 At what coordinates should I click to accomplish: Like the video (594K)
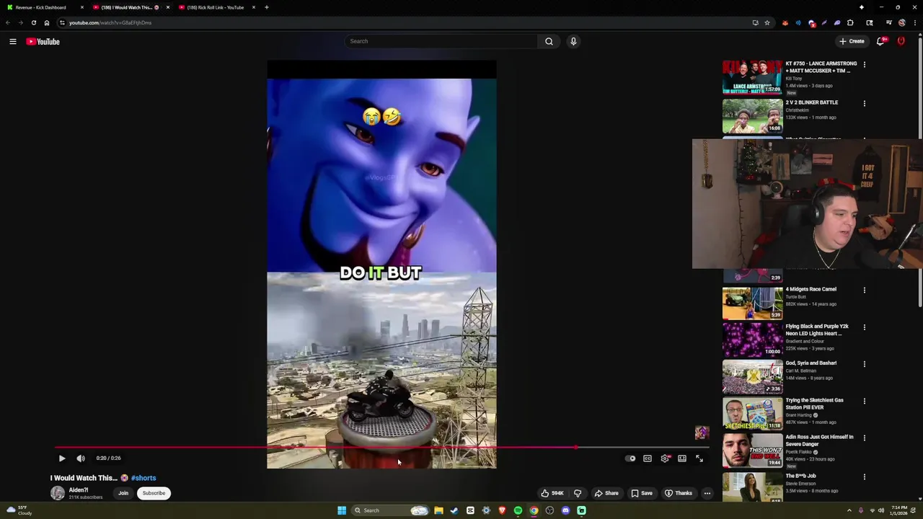tap(552, 493)
